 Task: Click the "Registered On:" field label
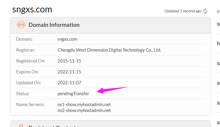tap(31, 61)
